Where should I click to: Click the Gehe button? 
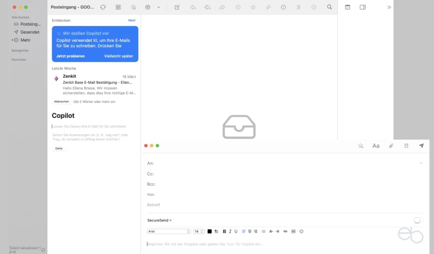58,149
